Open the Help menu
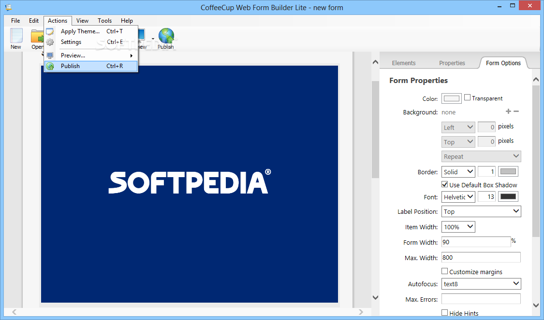The height and width of the screenshot is (320, 544). [x=127, y=21]
